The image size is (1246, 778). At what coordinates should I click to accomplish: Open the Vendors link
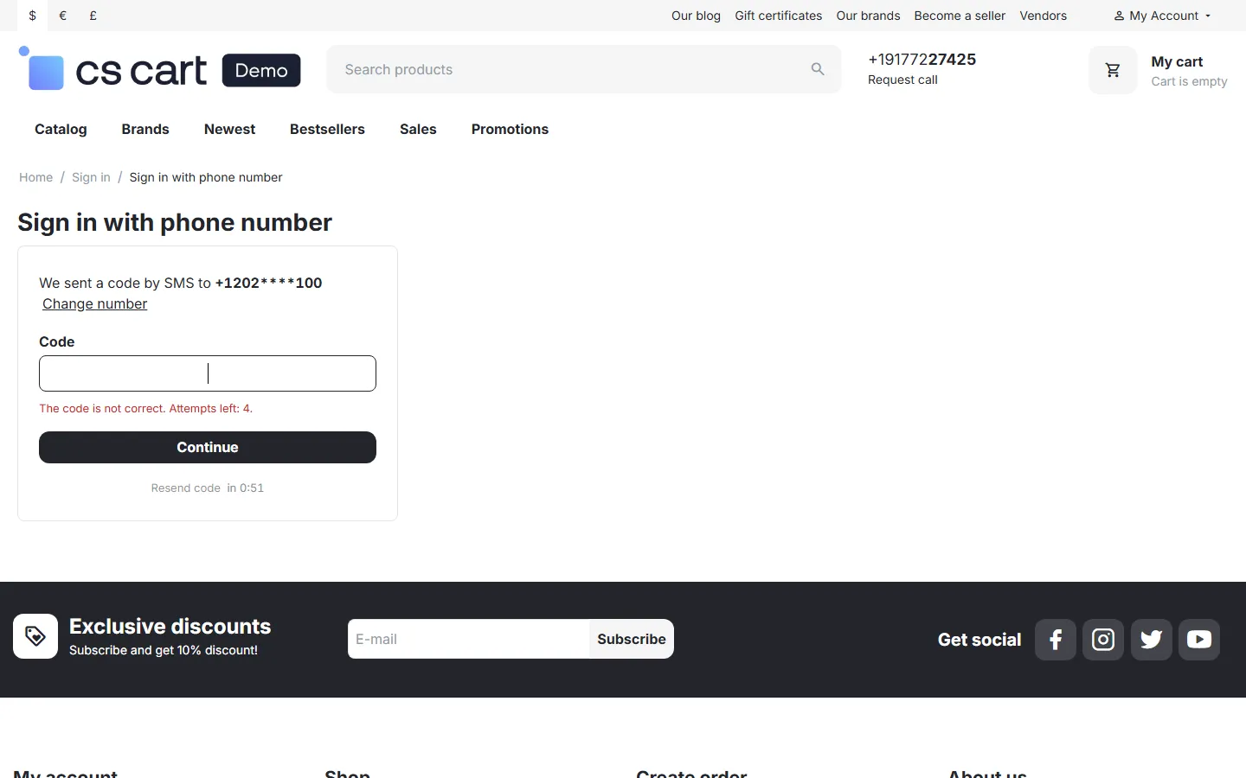pos(1043,16)
